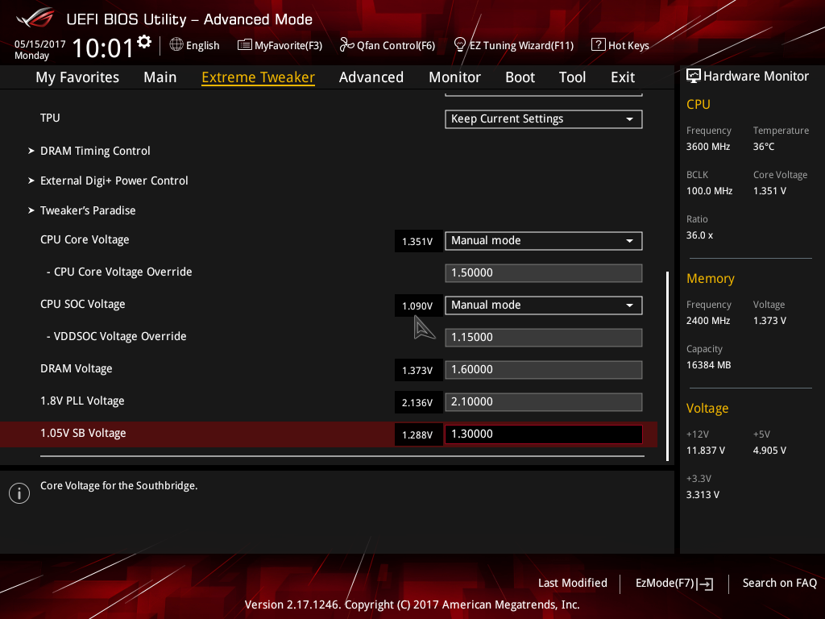
Task: Click the Qfan Control fan icon
Action: pyautogui.click(x=346, y=45)
